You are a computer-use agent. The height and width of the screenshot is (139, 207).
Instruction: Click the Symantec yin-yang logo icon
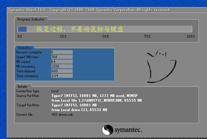(x=107, y=130)
